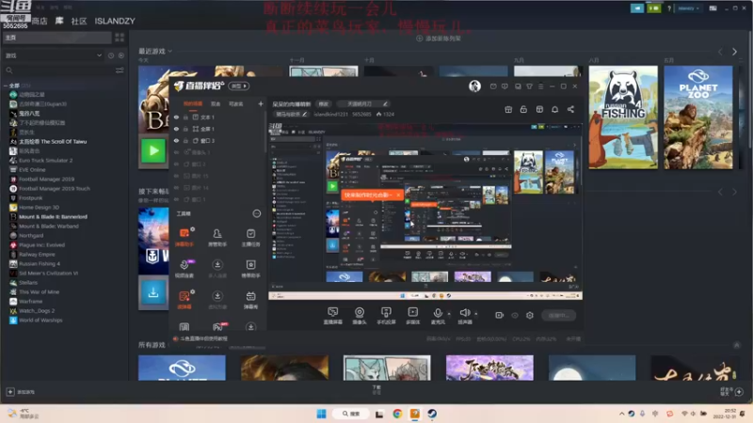Open Steam library advanced filter icon
This screenshot has height=423, width=753.
tap(120, 70)
